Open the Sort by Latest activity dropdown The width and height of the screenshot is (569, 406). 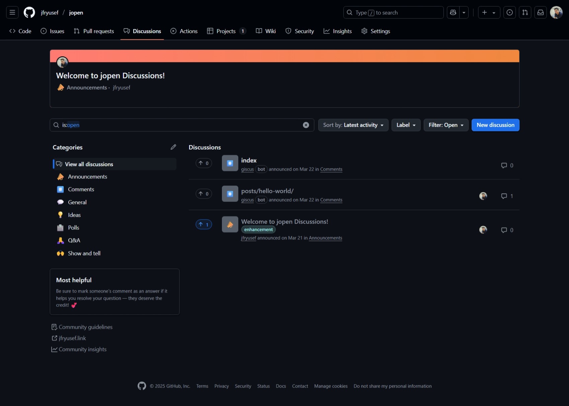[x=353, y=125]
